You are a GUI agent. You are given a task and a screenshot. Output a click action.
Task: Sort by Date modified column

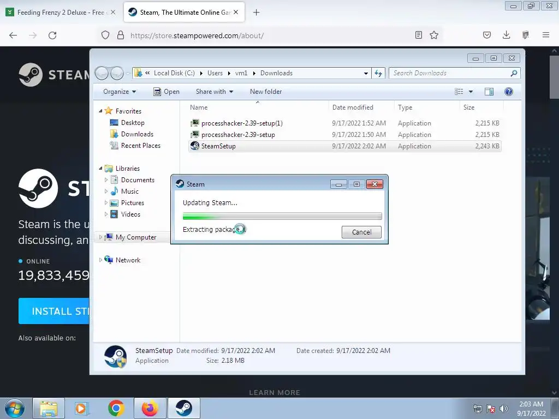(361, 107)
